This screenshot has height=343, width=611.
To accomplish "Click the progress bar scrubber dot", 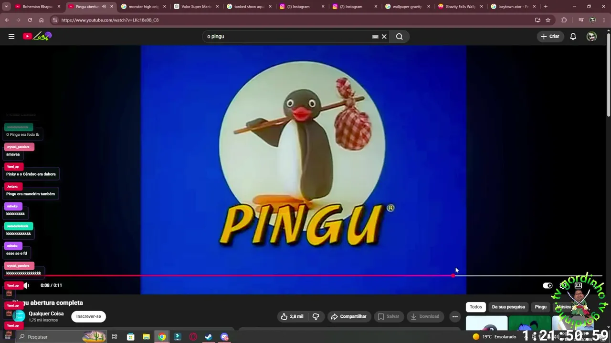I will coord(453,275).
